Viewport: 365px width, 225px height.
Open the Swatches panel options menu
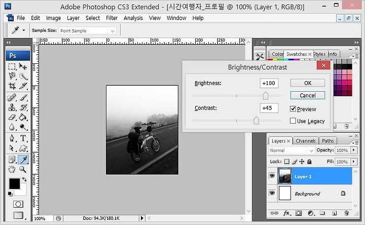click(x=355, y=56)
